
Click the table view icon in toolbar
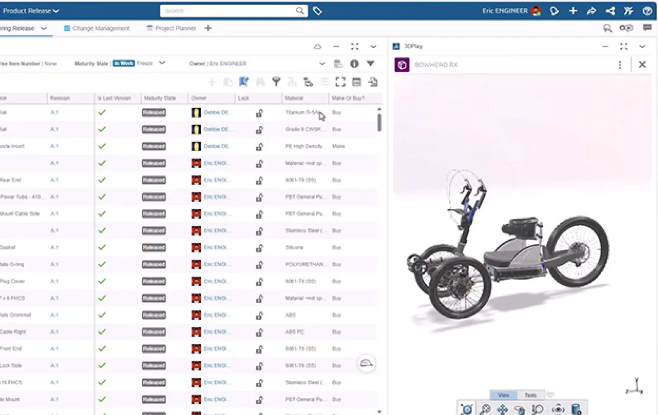coord(356,82)
